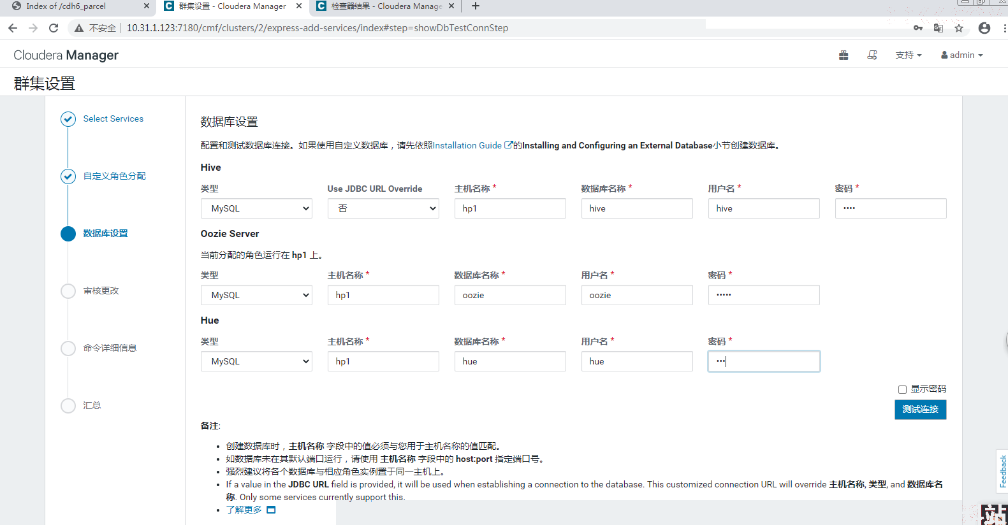Viewport: 1008px width, 525px height.
Task: Click Cloudera Manager home logo
Action: (x=66, y=55)
